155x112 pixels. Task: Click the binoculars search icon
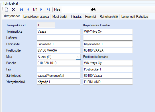tap(93, 9)
